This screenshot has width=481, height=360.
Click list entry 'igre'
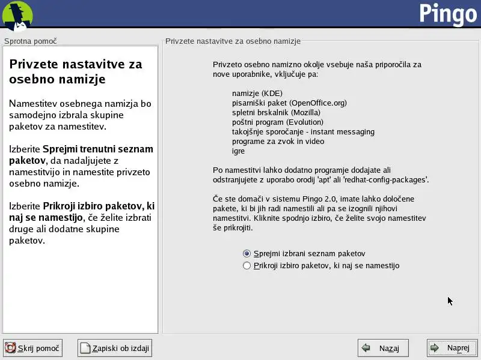[238, 151]
